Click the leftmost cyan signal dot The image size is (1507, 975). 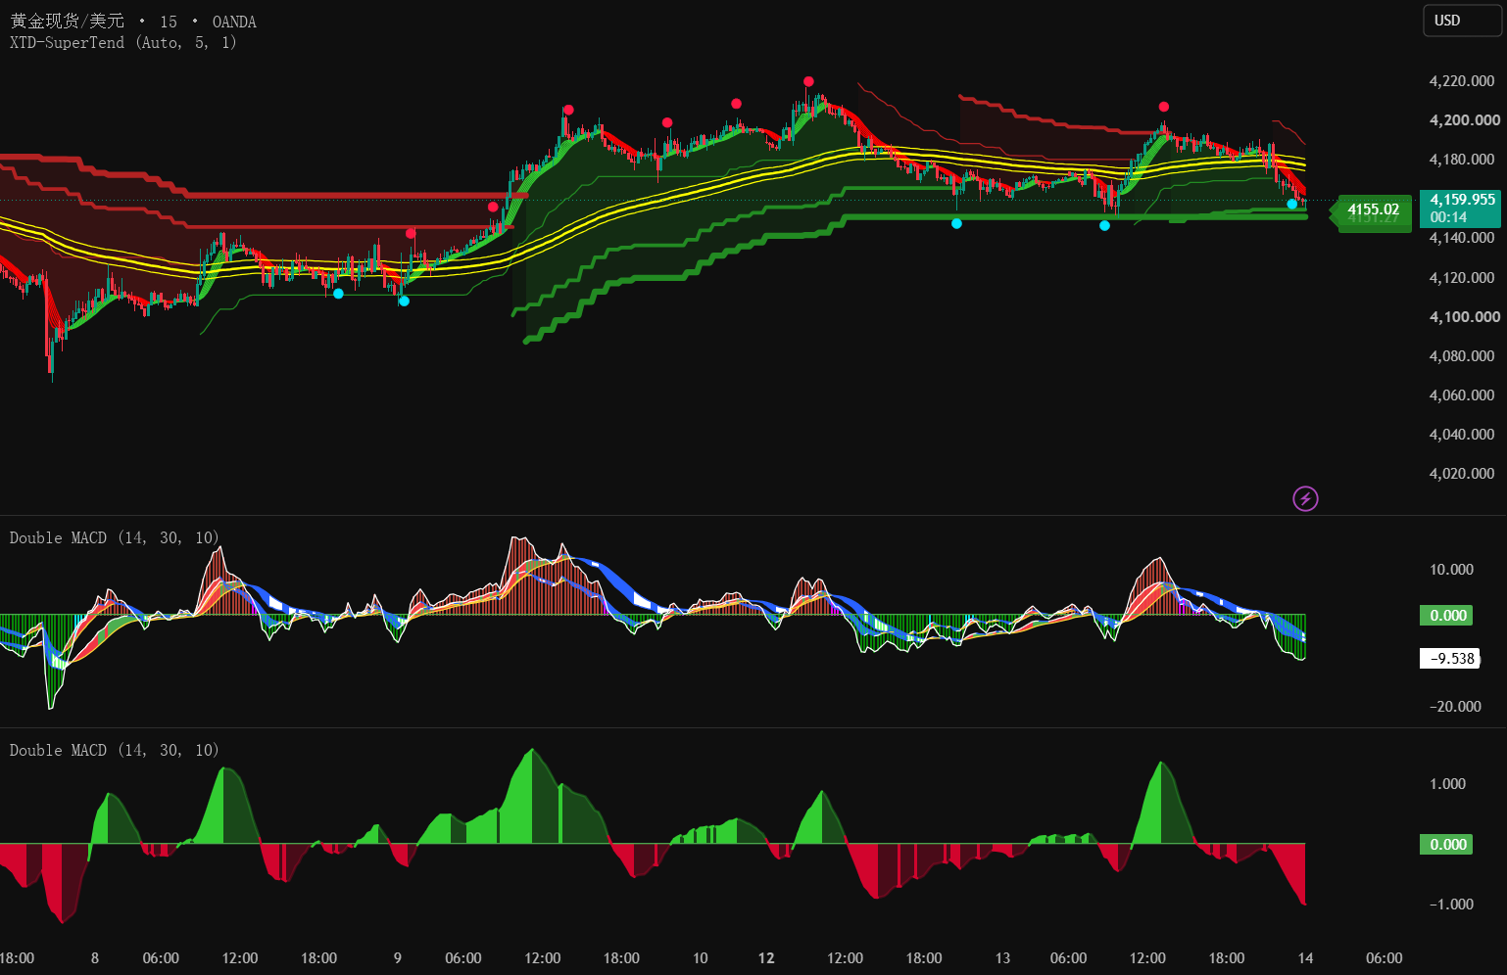pos(338,294)
